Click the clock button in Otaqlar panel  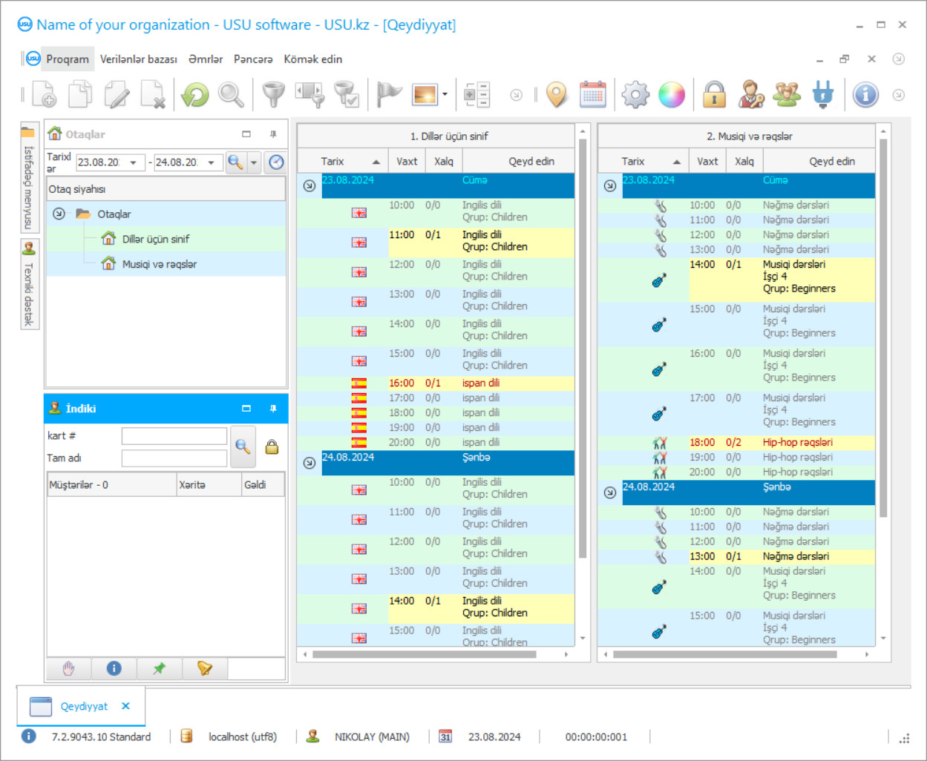point(276,162)
